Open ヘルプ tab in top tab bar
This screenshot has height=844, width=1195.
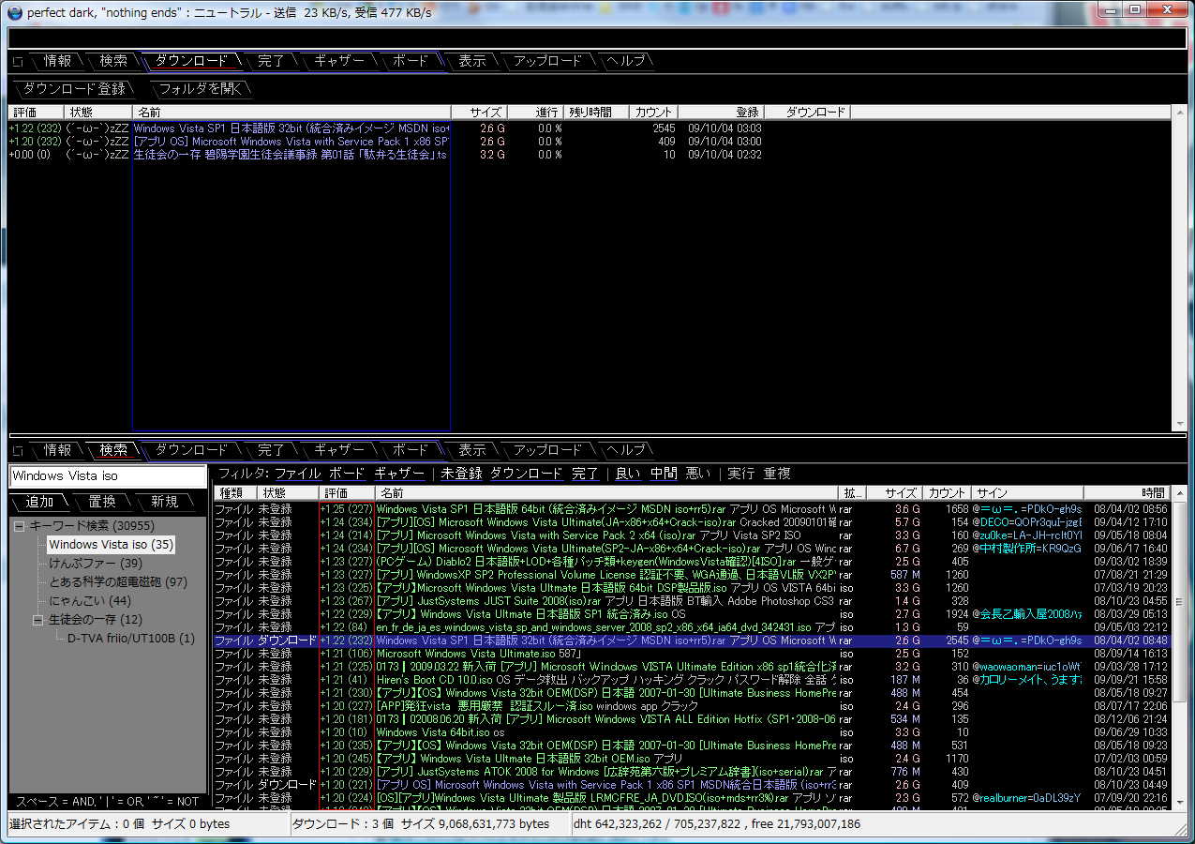pyautogui.click(x=626, y=61)
